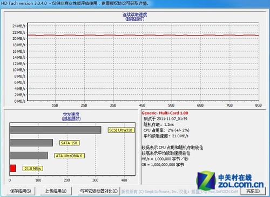Click the 连续读取速度 chart title
270x197 pixels.
tap(134, 15)
